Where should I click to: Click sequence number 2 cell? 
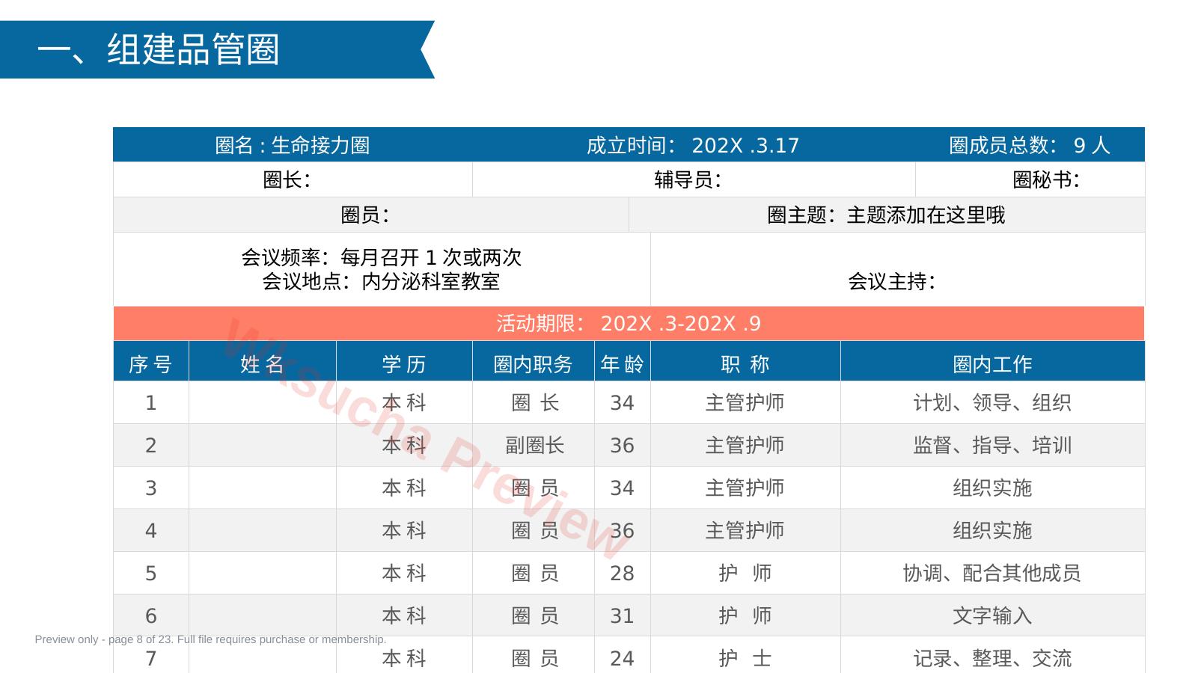click(151, 445)
